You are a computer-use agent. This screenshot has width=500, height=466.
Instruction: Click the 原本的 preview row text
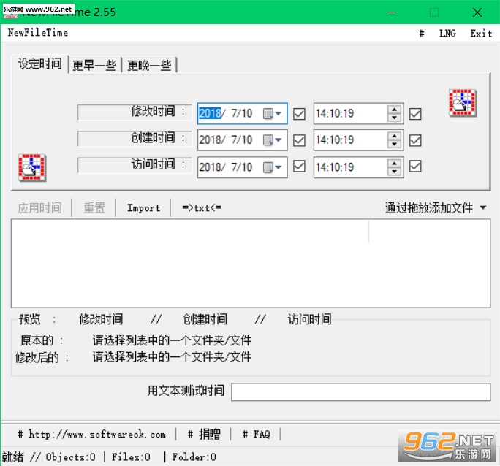click(173, 340)
